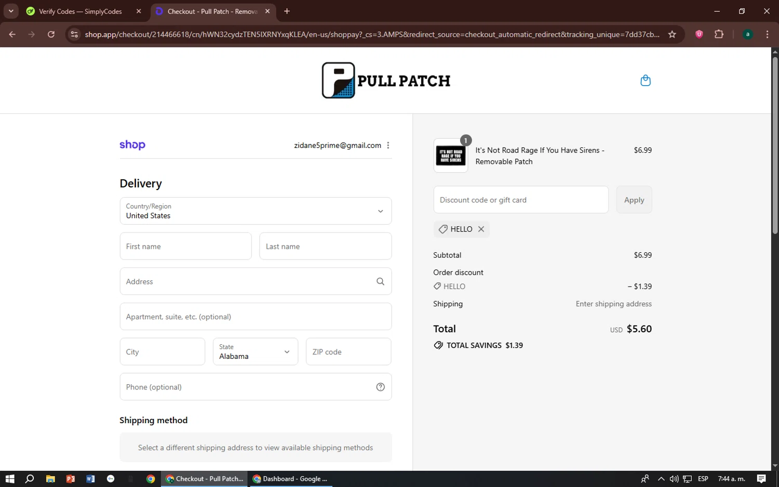The image size is (779, 487).
Task: Bookmark this page with the star icon
Action: click(672, 34)
